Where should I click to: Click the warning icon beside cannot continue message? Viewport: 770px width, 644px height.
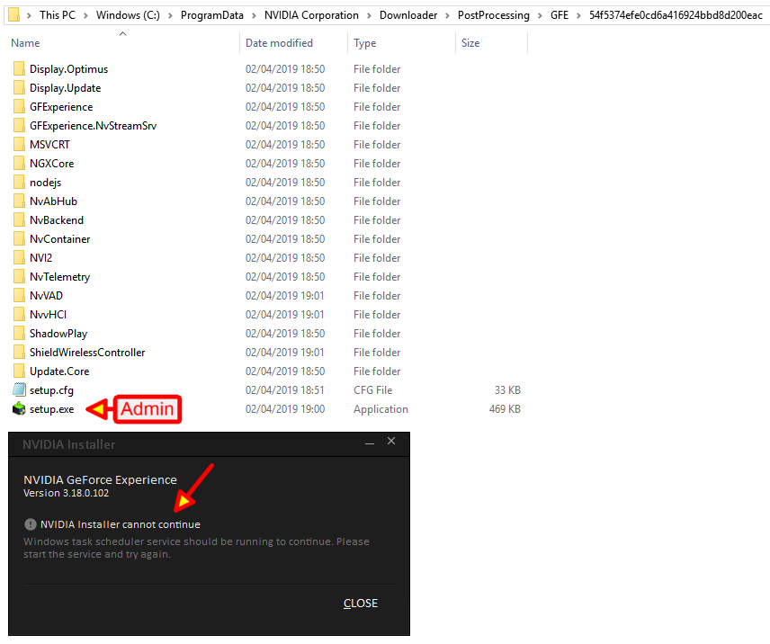[31, 524]
